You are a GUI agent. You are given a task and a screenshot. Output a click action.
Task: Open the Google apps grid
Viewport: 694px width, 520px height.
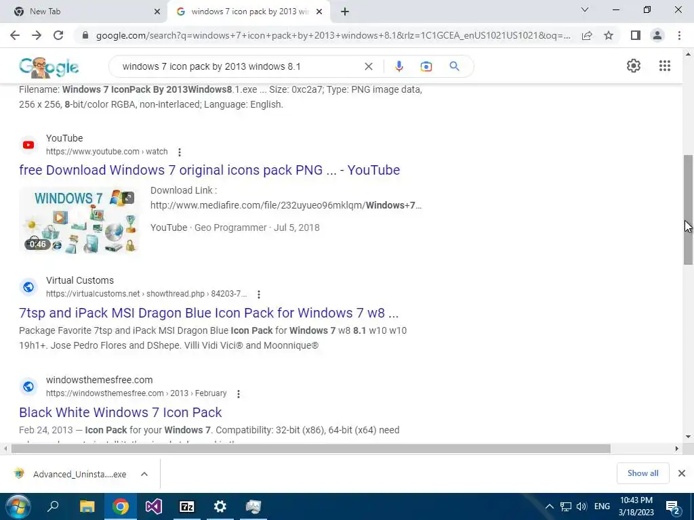[664, 66]
